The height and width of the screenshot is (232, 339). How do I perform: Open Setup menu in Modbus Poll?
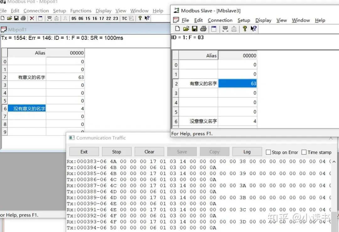pyautogui.click(x=59, y=11)
